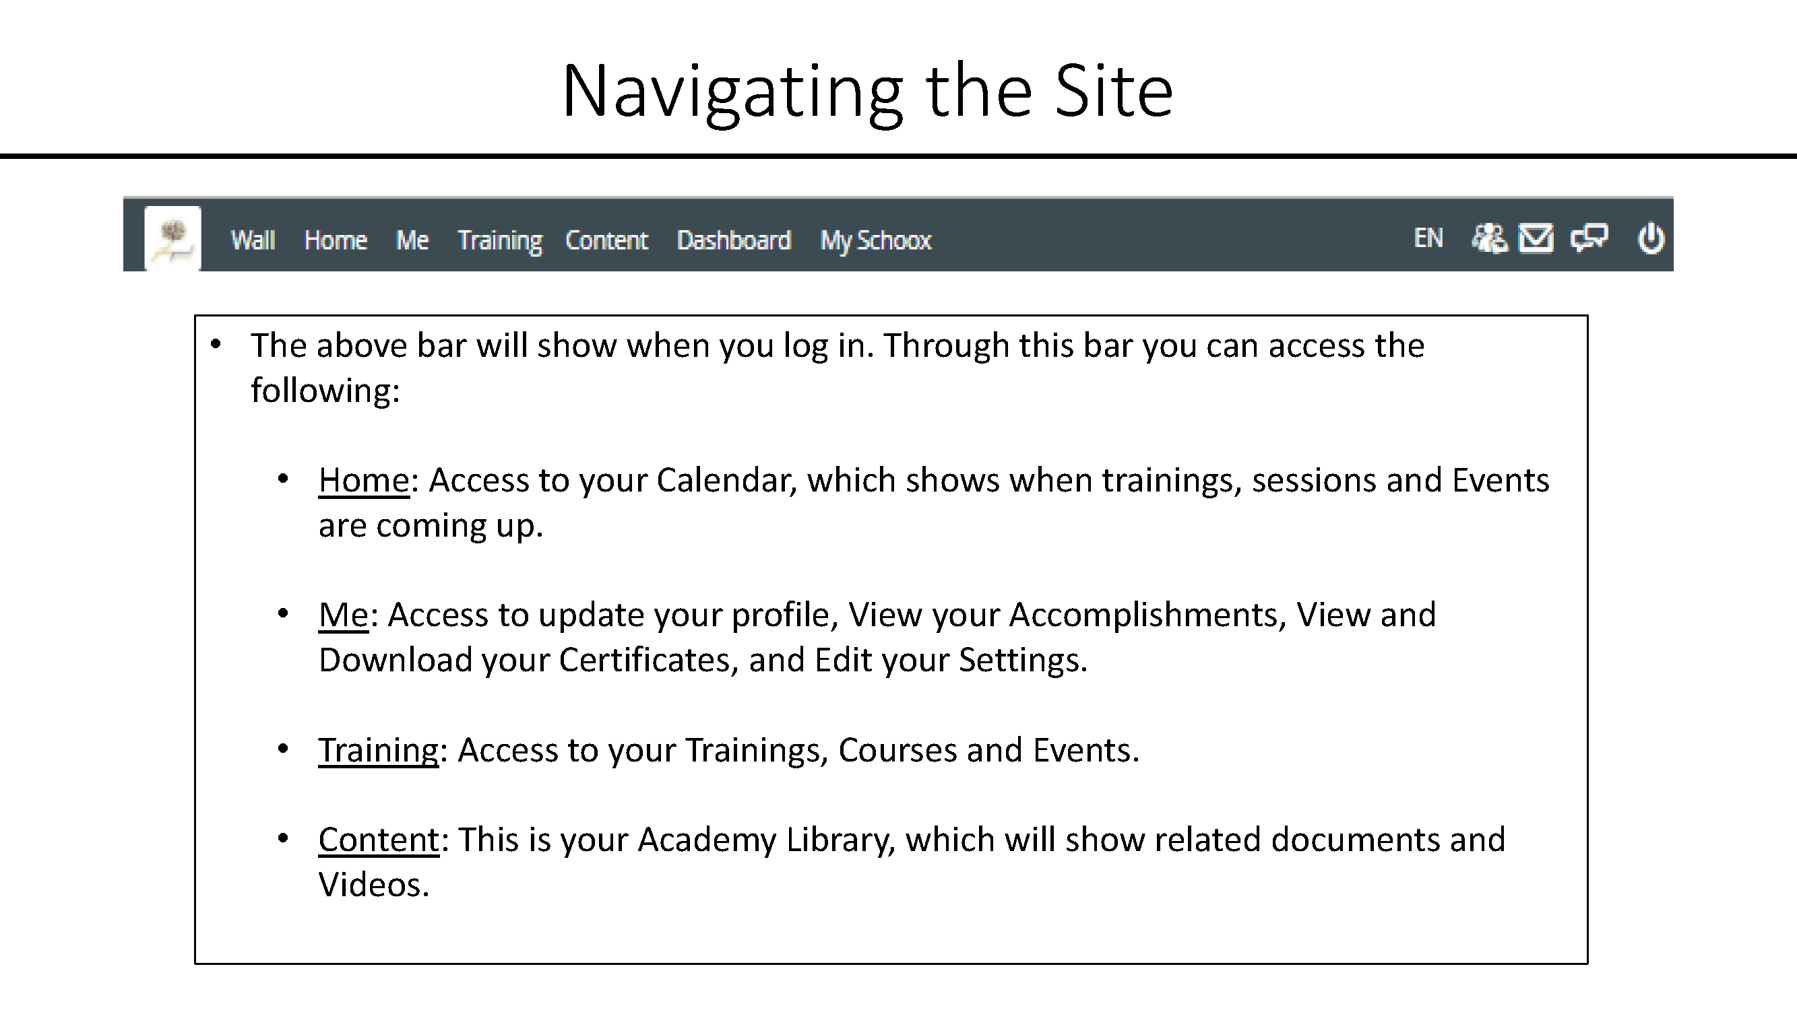Open the Wall menu item
1797x1010 pixels.
(x=253, y=240)
